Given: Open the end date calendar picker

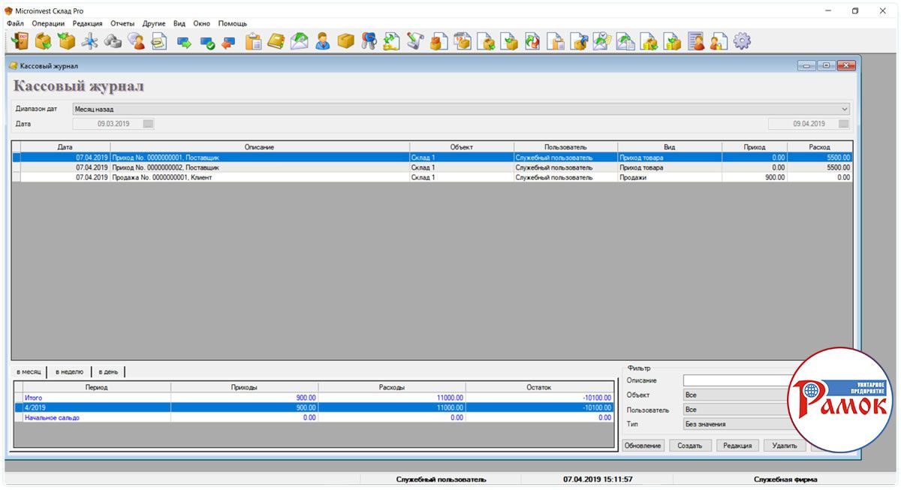Looking at the screenshot, I should coord(844,124).
